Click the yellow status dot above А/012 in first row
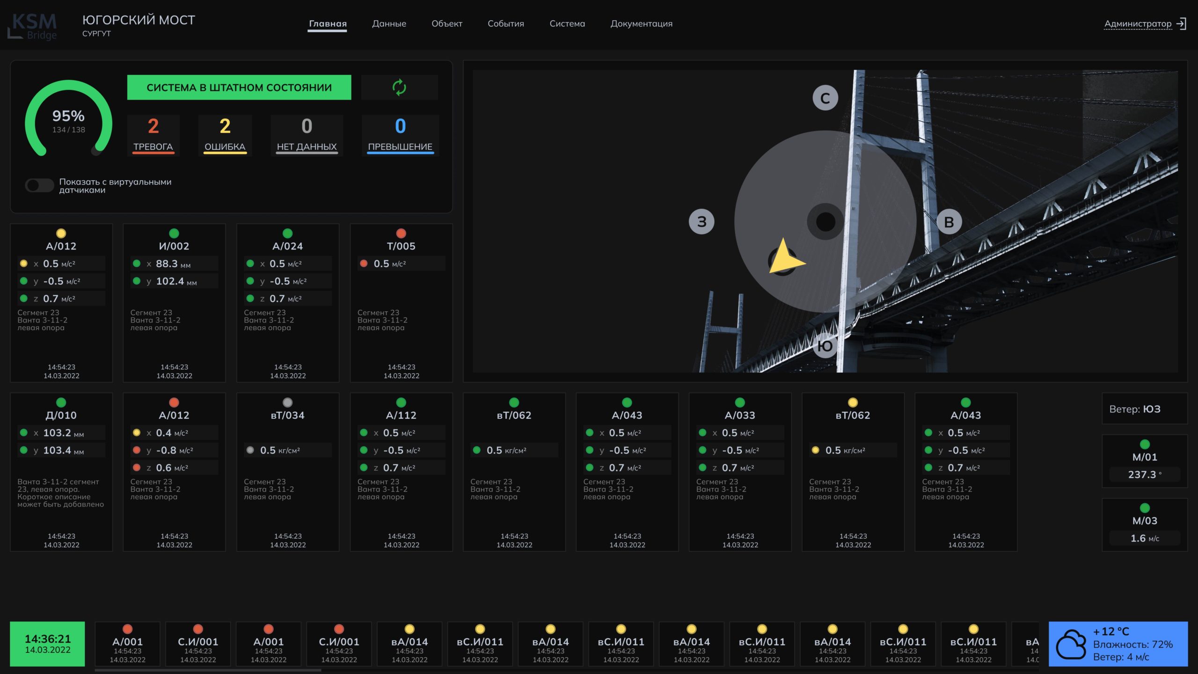 pos(61,233)
